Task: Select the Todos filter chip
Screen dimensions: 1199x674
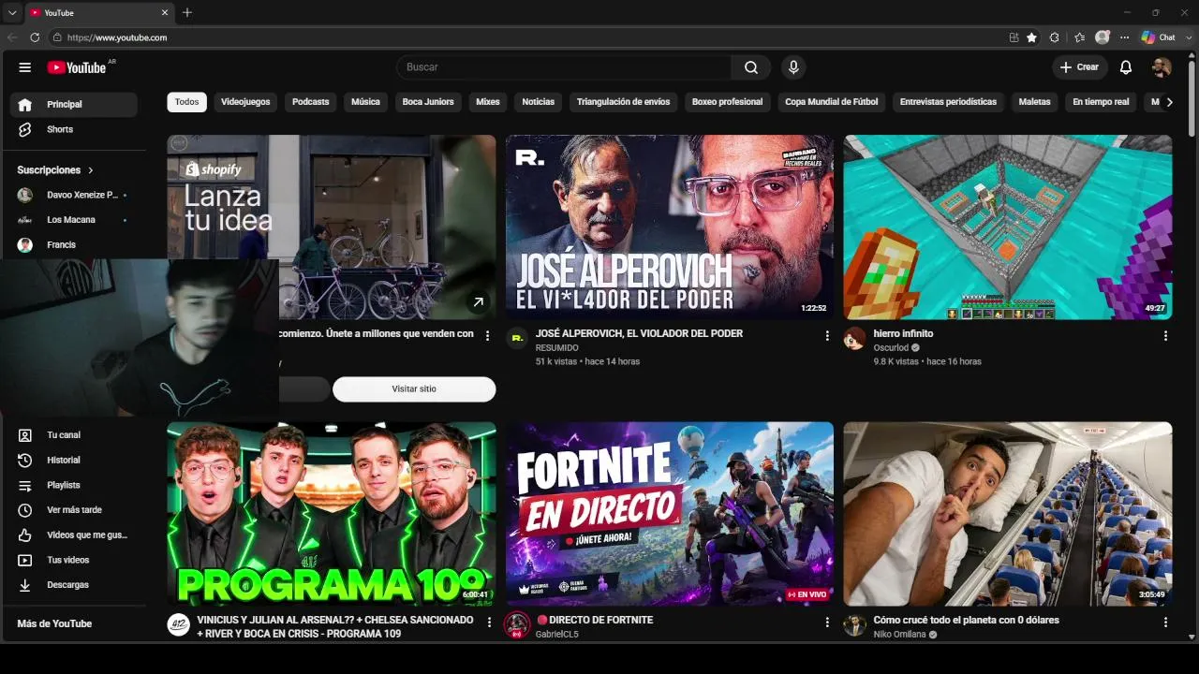Action: (x=187, y=102)
